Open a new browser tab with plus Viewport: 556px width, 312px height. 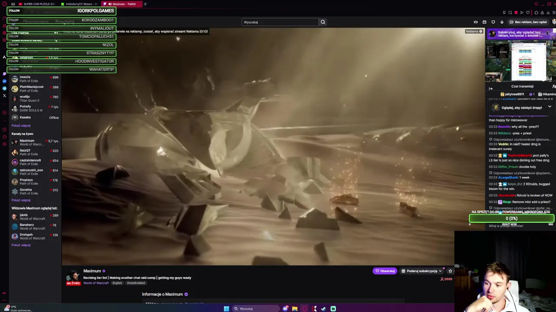coord(145,4)
